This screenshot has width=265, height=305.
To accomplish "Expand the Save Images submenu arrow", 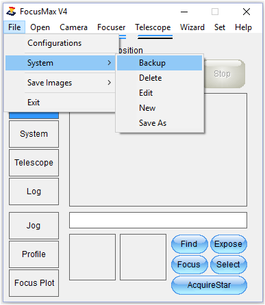I will [110, 83].
